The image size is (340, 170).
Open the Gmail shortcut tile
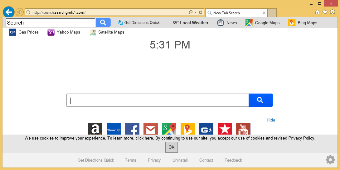coord(151,129)
